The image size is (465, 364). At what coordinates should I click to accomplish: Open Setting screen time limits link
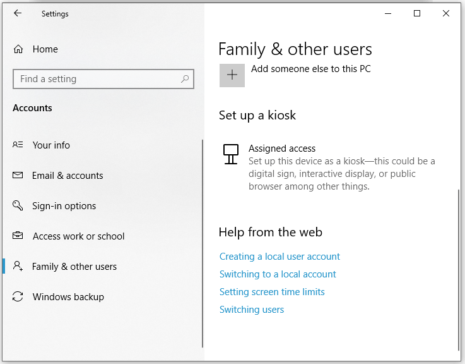[x=272, y=292]
